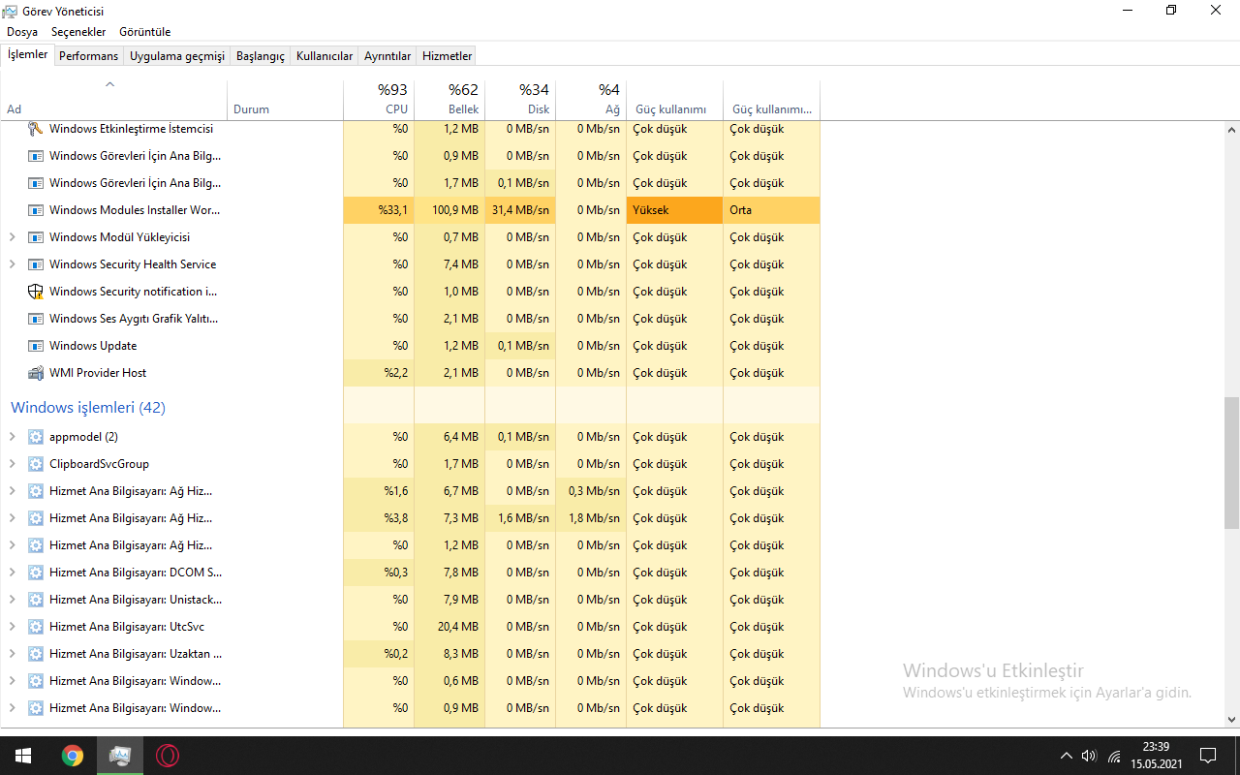Screen dimensions: 1240x775
Task: Expand Hizmet Ana Bilgisayarı: UtcSvc row
Action: point(12,627)
